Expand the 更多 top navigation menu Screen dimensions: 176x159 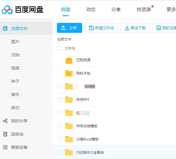pyautogui.click(x=171, y=9)
